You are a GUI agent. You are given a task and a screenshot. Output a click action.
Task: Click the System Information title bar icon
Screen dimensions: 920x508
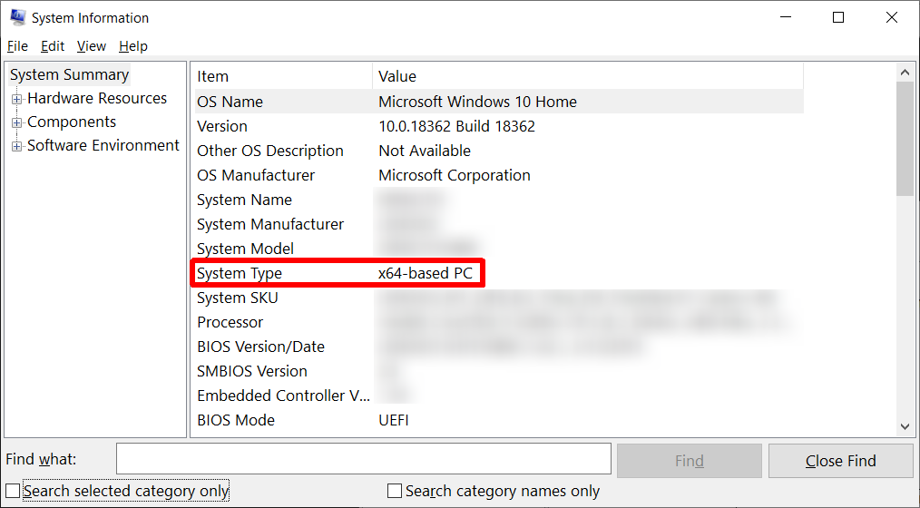[17, 17]
